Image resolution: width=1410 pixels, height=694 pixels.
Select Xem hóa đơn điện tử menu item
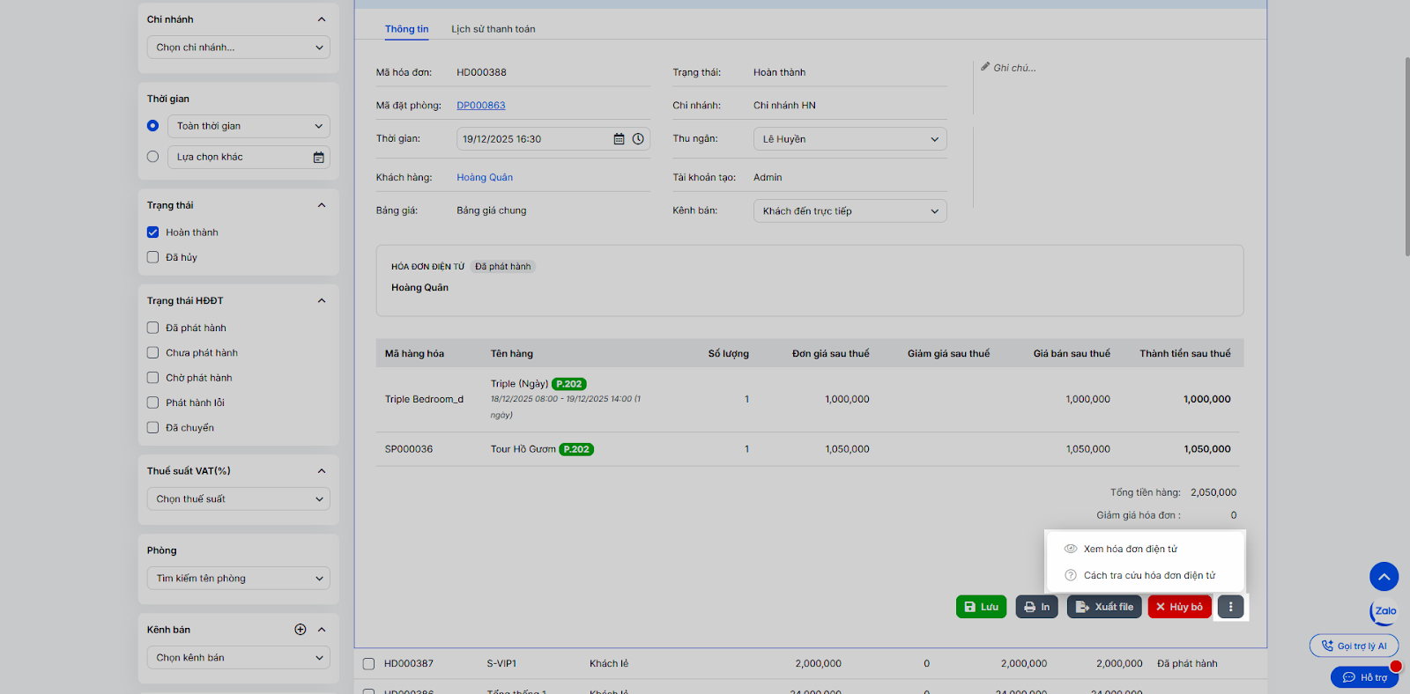[1130, 549]
